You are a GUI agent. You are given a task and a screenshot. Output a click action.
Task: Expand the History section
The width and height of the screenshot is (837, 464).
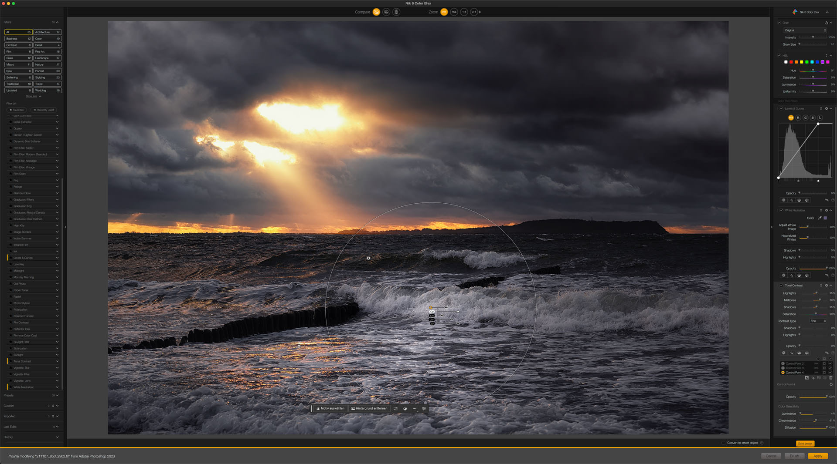coord(57,437)
